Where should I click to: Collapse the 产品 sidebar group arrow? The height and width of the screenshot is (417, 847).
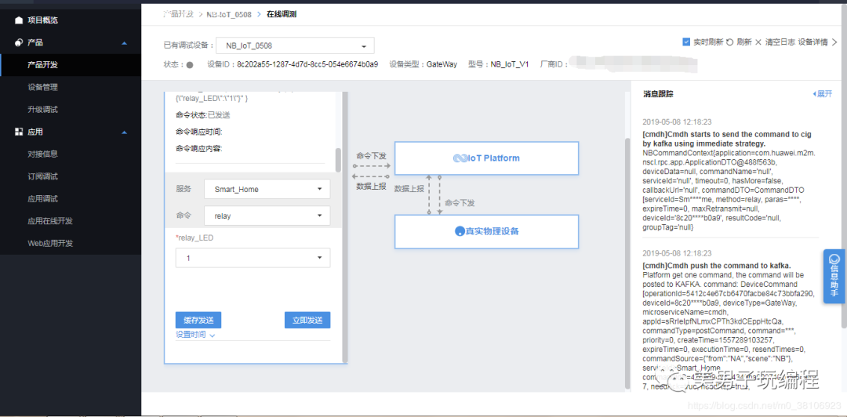124,42
